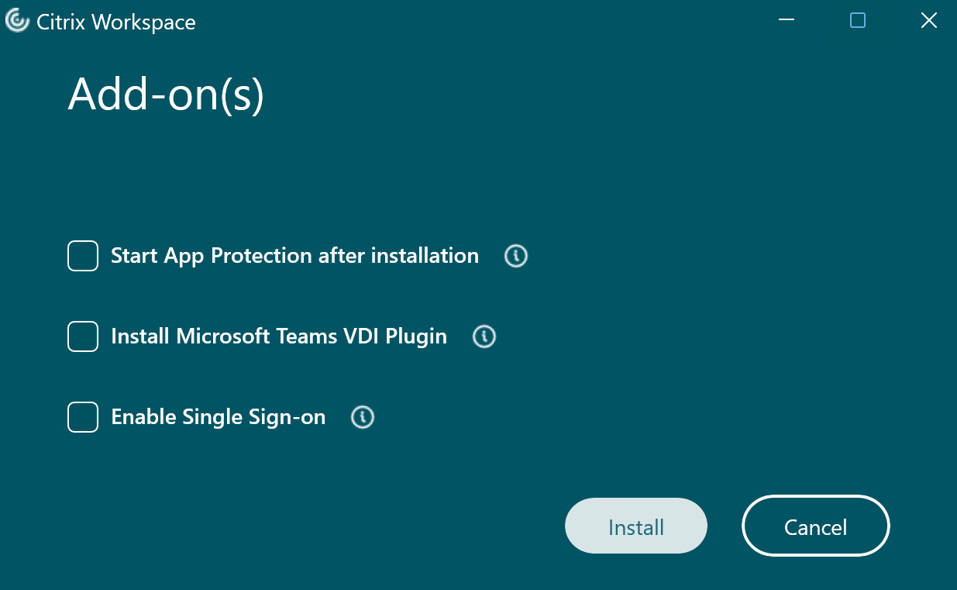Enable the Install Microsoft Teams VDI Plugin checkbox
957x590 pixels.
pos(82,336)
